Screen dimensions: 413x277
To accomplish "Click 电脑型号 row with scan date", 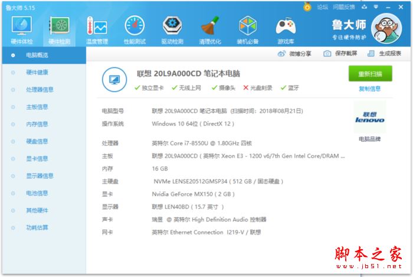I will click(202, 111).
